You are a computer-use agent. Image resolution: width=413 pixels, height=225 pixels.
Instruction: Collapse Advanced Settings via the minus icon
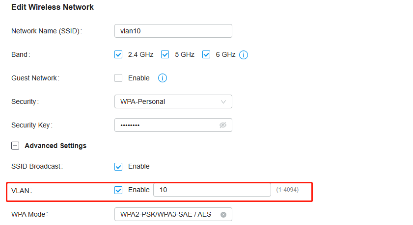click(x=15, y=146)
